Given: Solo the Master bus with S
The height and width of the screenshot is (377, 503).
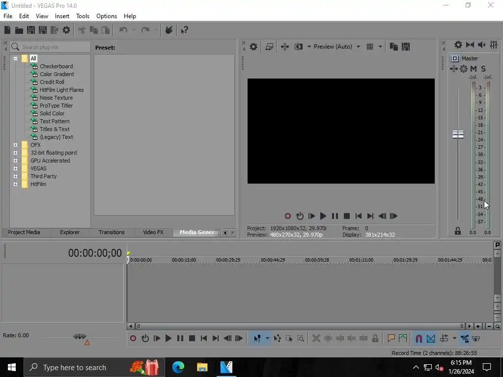Looking at the screenshot, I should 483,69.
